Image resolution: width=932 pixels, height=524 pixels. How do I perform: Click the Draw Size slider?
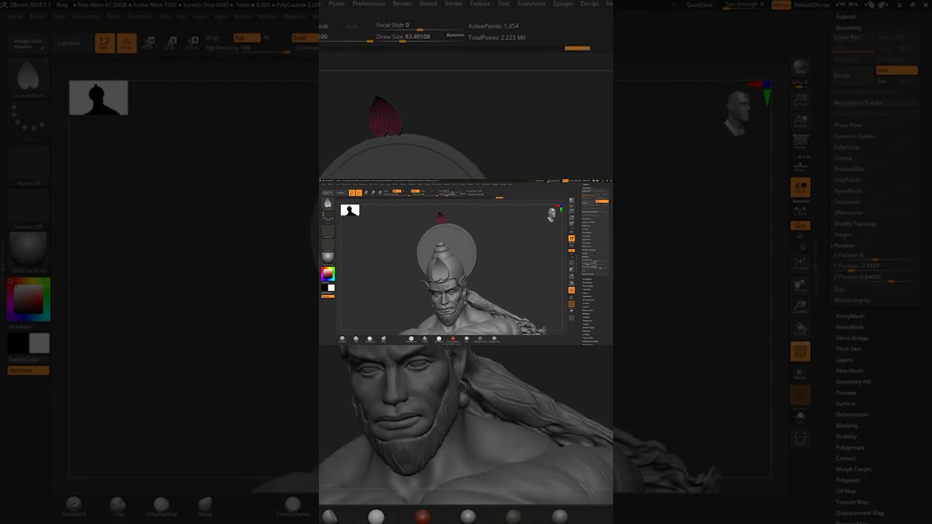[403, 37]
